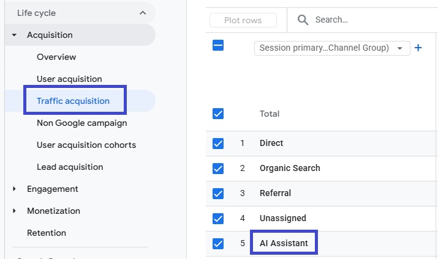The height and width of the screenshot is (259, 438).
Task: Uncheck the Organic Search row checkbox
Action: tap(218, 169)
